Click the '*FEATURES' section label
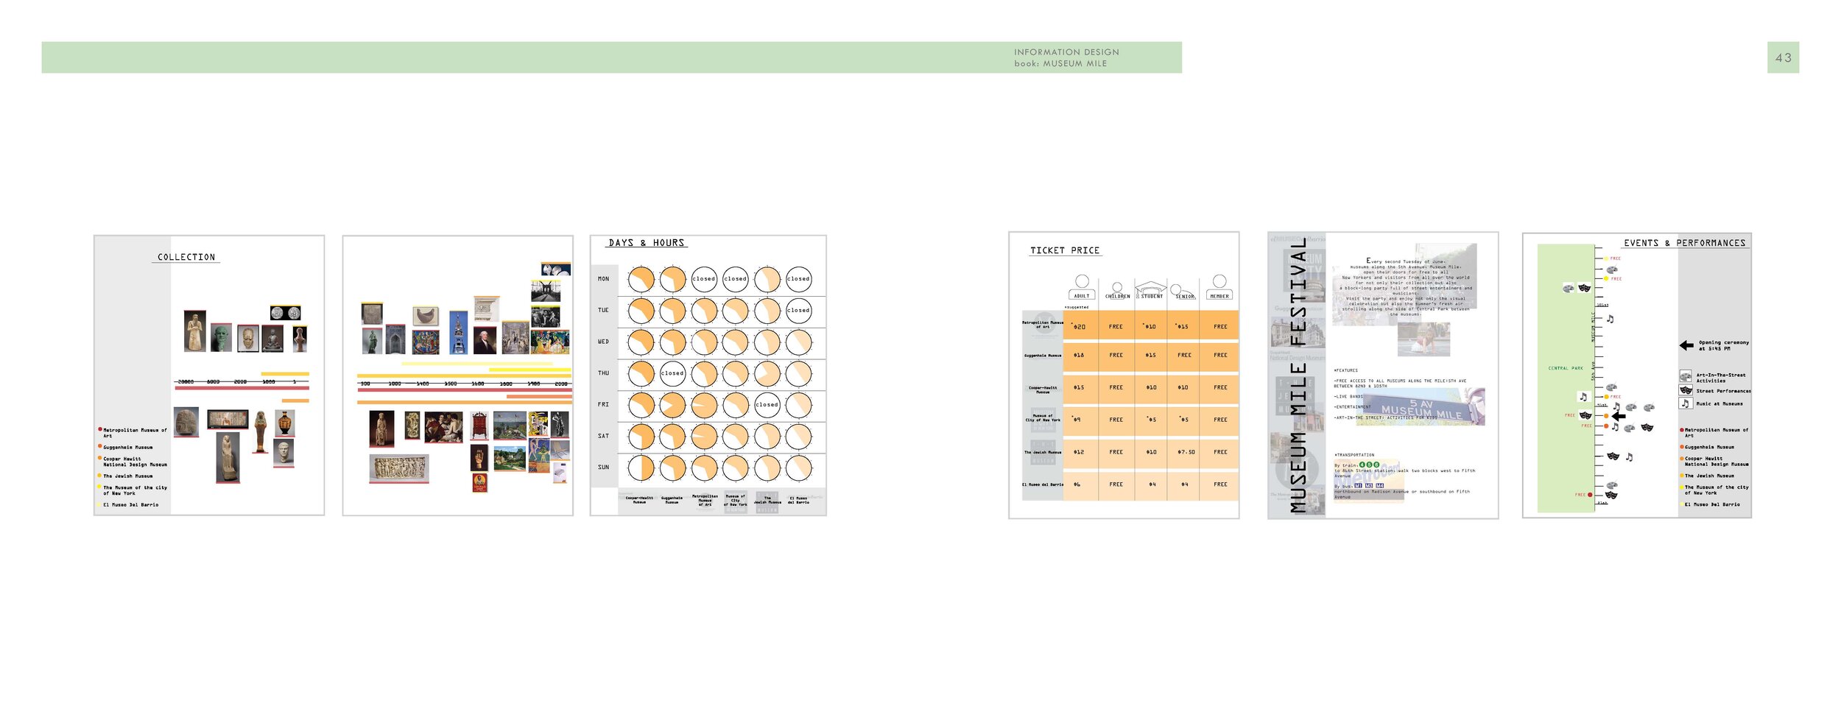 click(x=1345, y=370)
